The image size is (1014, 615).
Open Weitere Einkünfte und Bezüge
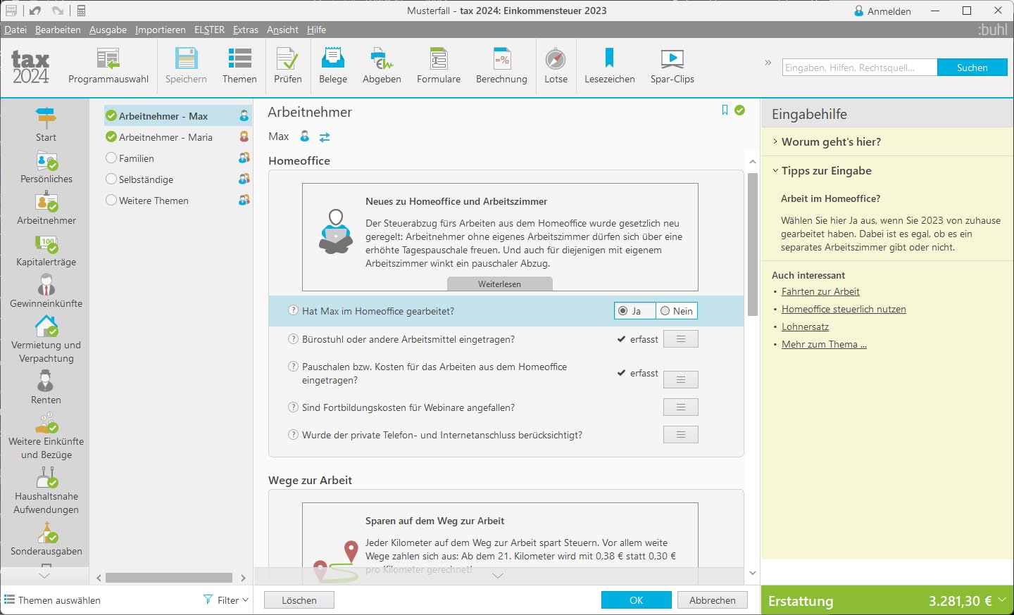pyautogui.click(x=46, y=436)
